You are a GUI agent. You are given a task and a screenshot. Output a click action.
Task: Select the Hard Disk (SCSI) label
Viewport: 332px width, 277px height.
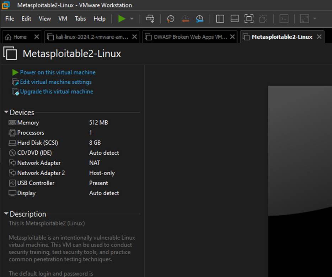coord(37,143)
